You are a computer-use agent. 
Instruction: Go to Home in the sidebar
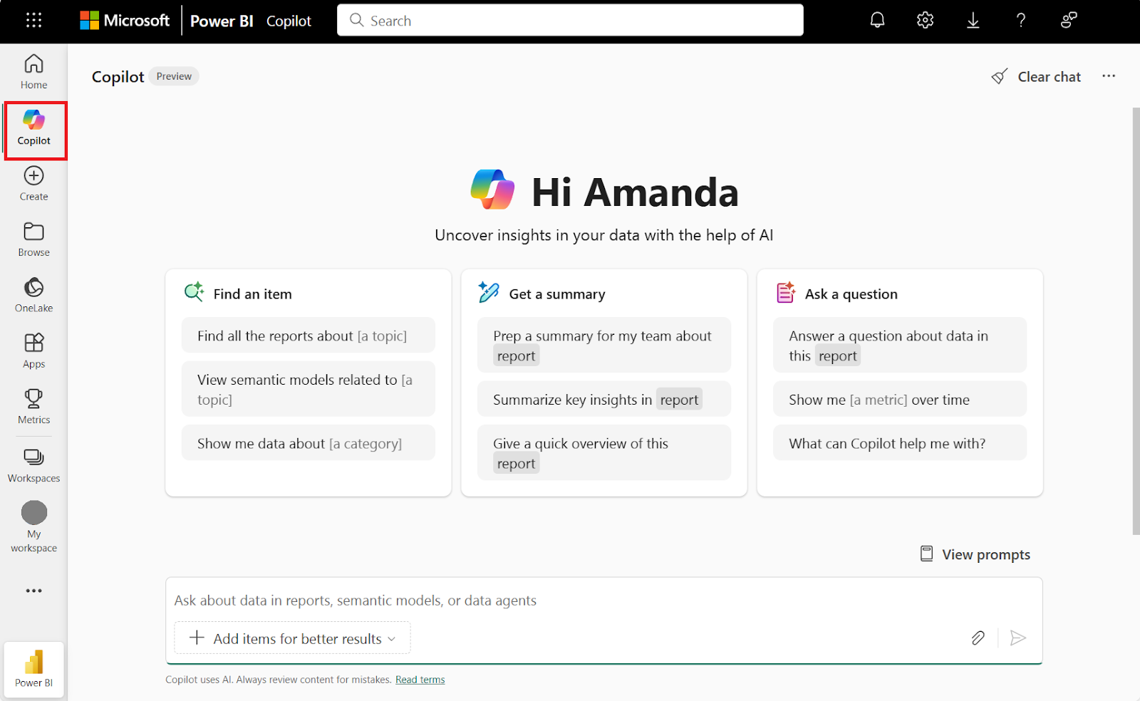tap(33, 70)
